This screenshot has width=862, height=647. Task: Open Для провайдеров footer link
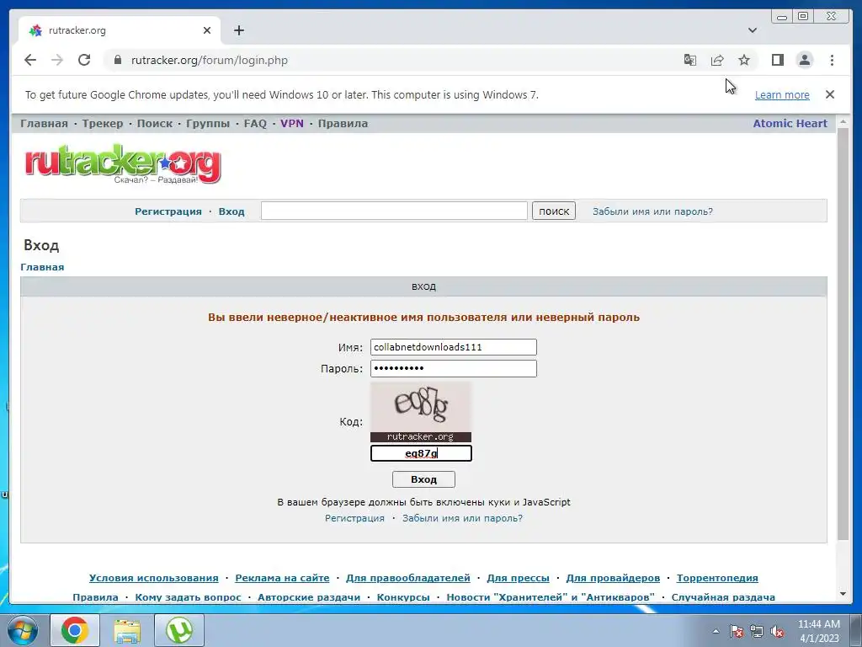coord(613,578)
